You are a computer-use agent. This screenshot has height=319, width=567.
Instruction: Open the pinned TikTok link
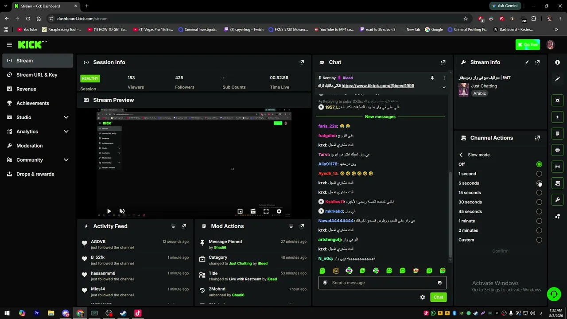(x=378, y=86)
